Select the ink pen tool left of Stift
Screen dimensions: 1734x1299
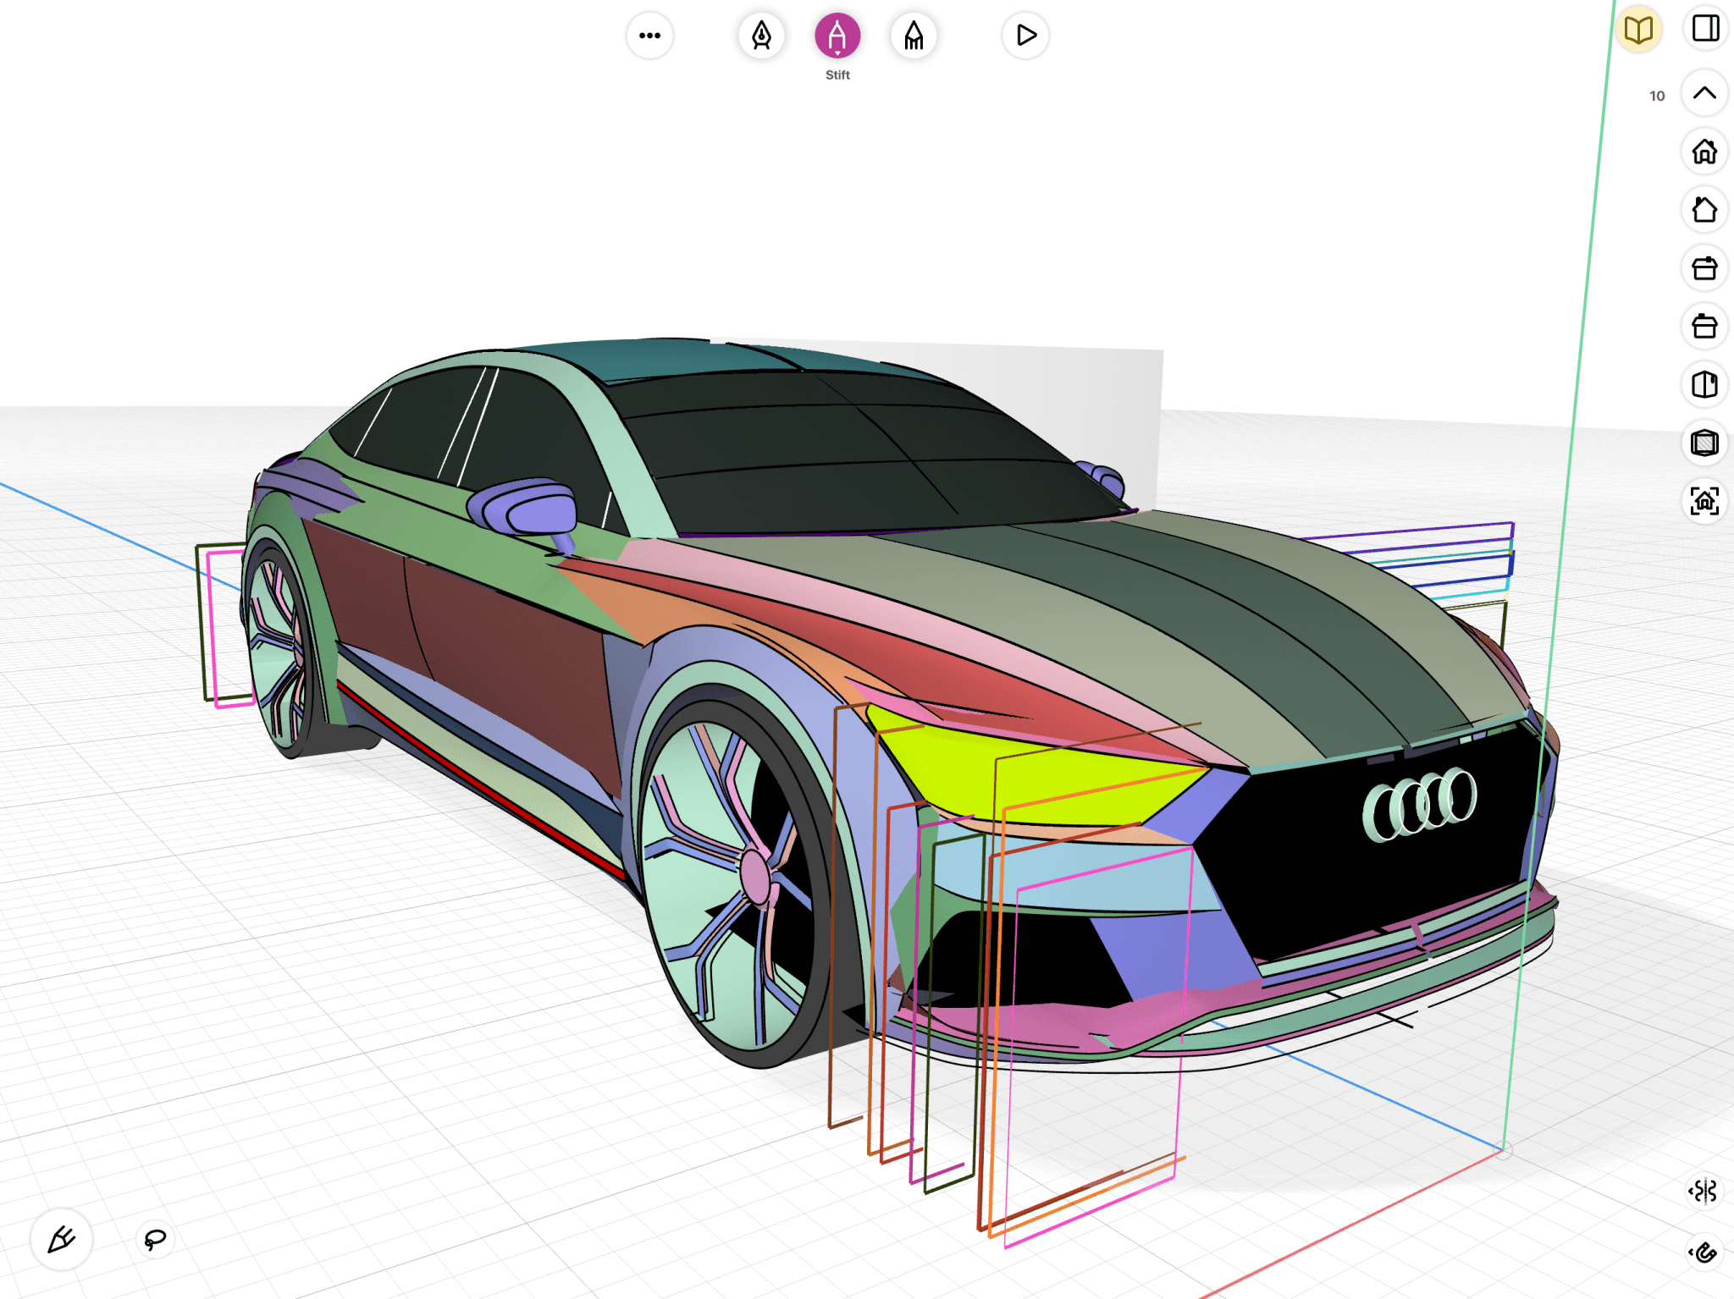pyautogui.click(x=761, y=36)
